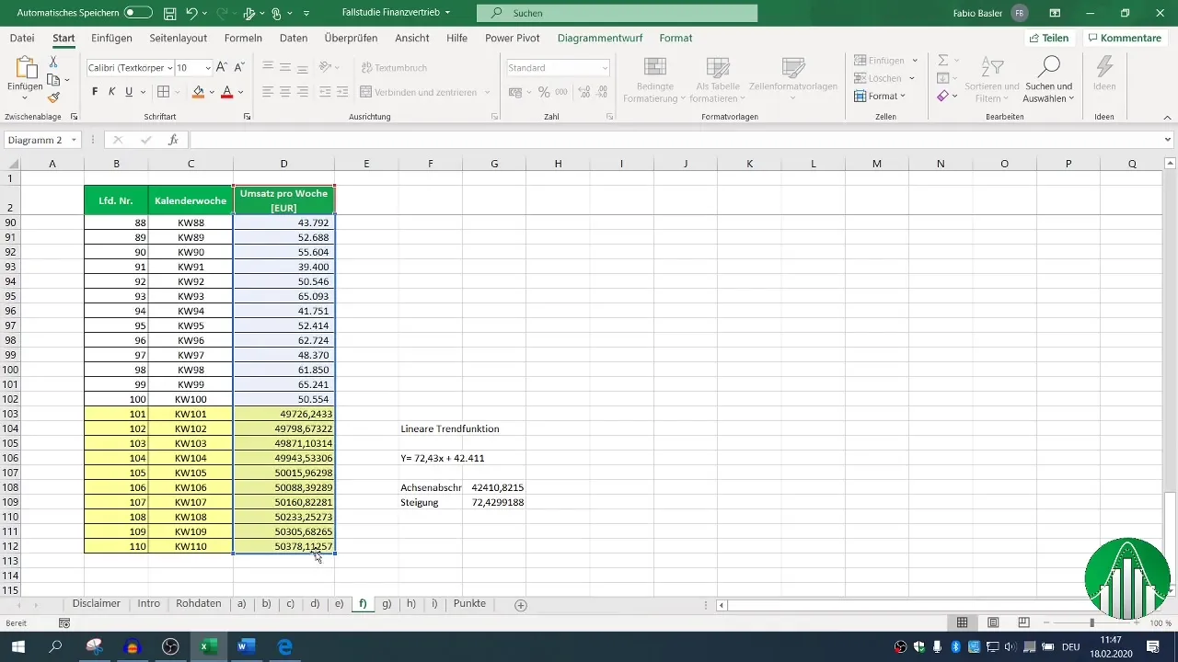1178x662 pixels.
Task: Switch to Page Break Preview
Action: click(x=1023, y=622)
